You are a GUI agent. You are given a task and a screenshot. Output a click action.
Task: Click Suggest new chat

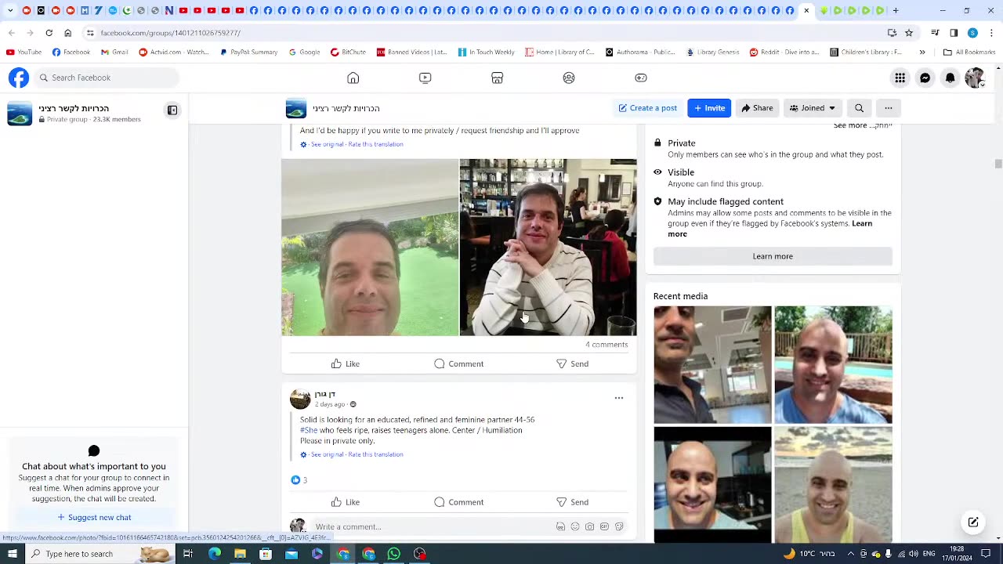point(94,517)
